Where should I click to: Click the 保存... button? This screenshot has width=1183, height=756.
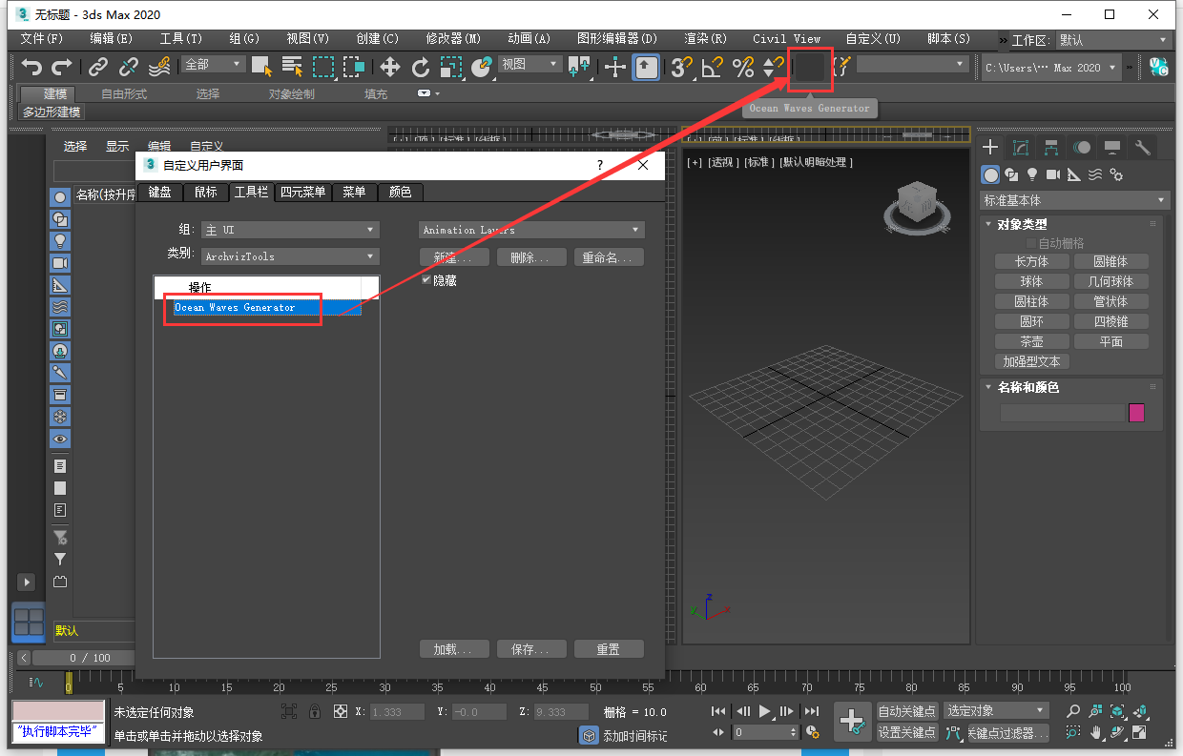coord(531,649)
